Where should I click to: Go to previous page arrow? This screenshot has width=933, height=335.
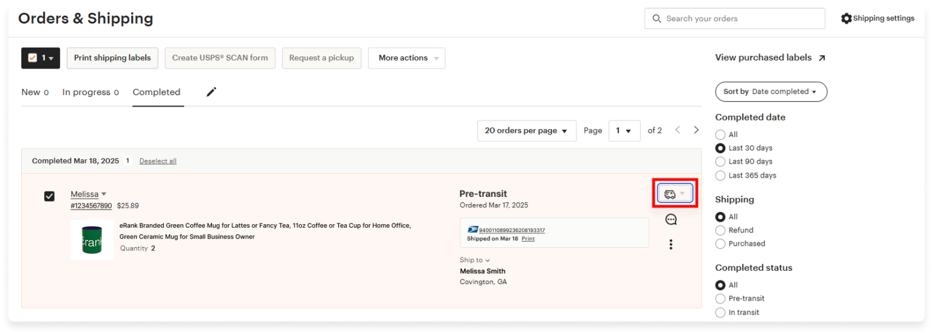(678, 130)
